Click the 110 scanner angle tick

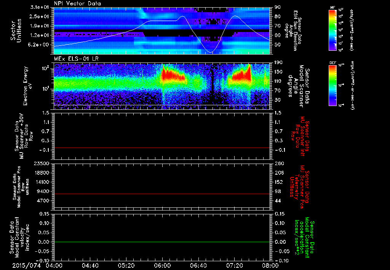tap(278, 81)
